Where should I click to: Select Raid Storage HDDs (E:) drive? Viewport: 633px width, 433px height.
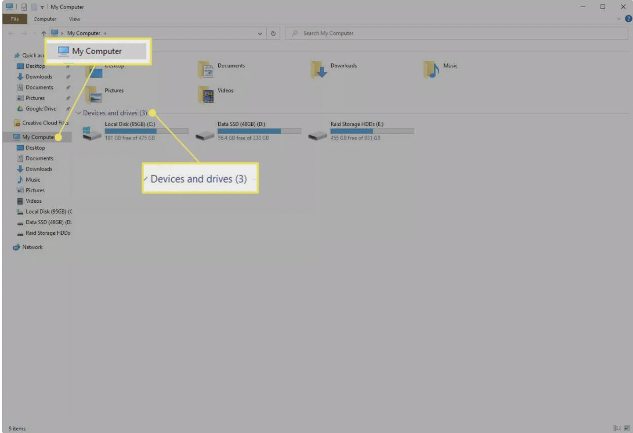[318, 134]
